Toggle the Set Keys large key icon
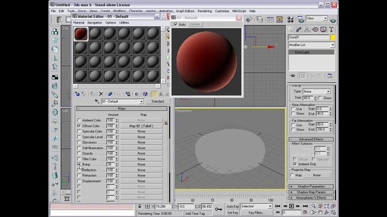 (218, 209)
